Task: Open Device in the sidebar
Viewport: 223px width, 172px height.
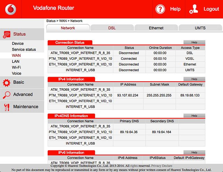Action: click(18, 43)
